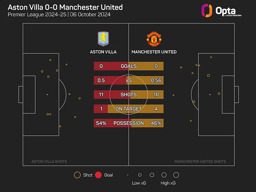
Task: Click the match title heading text
Action: pyautogui.click(x=65, y=7)
